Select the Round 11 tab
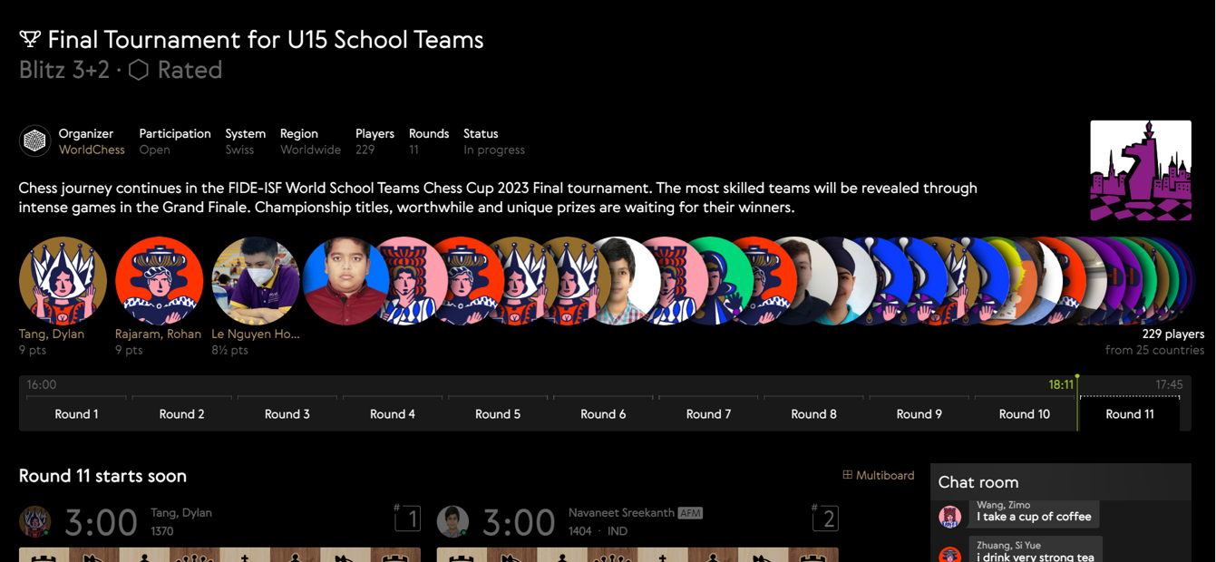This screenshot has width=1216, height=562. coord(1130,413)
